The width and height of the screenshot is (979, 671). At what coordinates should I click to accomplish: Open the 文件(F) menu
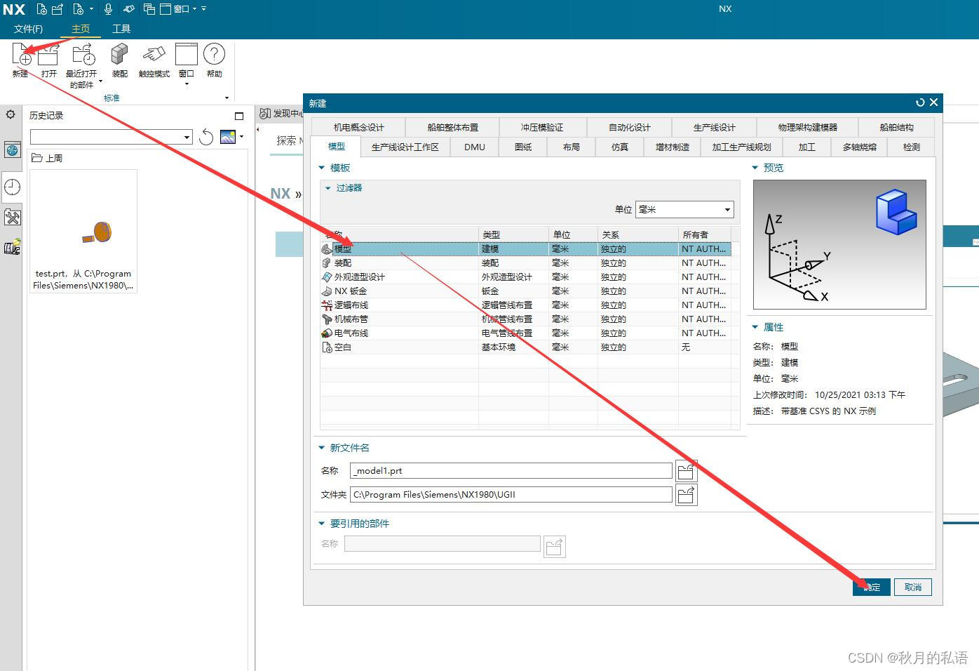tap(28, 29)
